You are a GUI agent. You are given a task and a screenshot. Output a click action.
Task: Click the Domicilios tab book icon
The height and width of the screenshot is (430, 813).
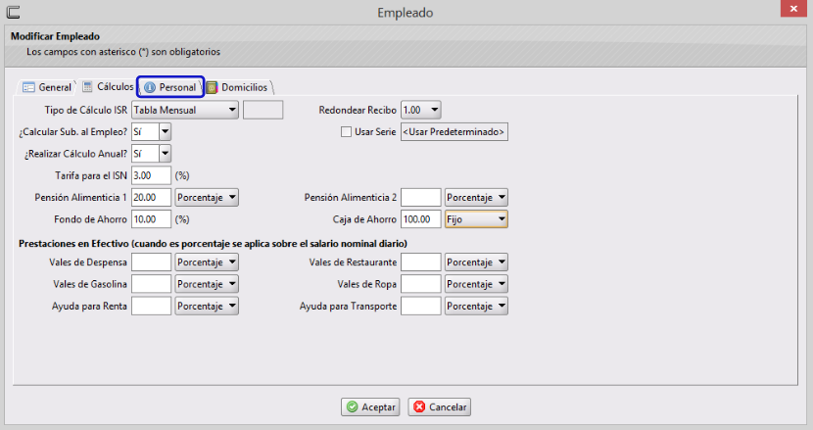(x=212, y=87)
